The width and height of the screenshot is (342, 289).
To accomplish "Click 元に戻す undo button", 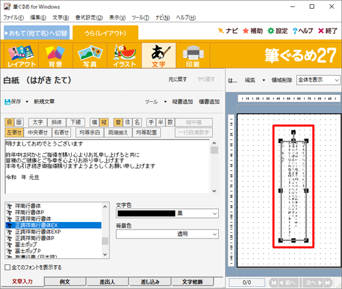I will 178,79.
